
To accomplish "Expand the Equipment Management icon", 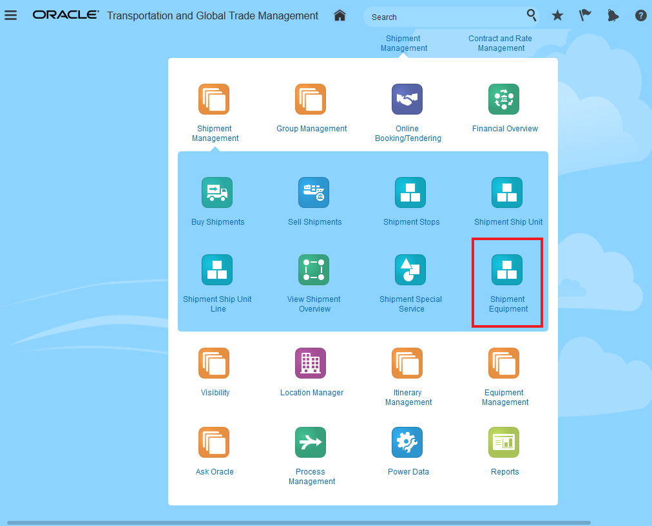I will click(504, 363).
